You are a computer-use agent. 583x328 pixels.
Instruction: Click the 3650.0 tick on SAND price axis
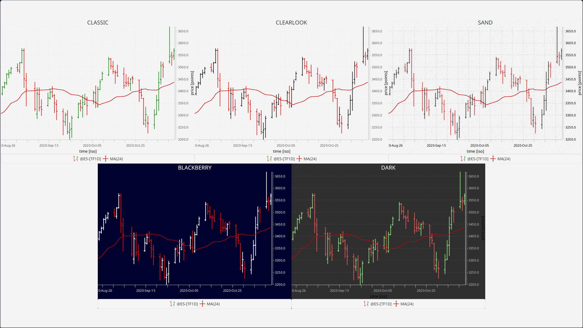pyautogui.click(x=571, y=31)
